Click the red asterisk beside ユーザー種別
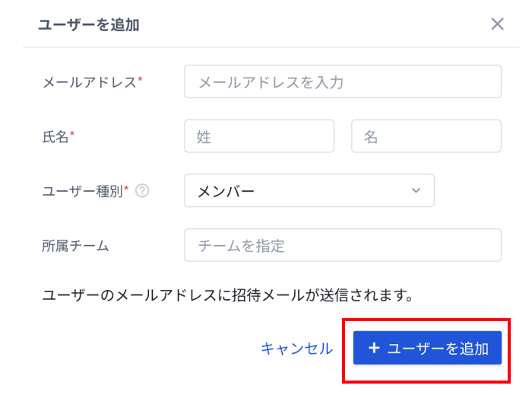 pos(126,188)
